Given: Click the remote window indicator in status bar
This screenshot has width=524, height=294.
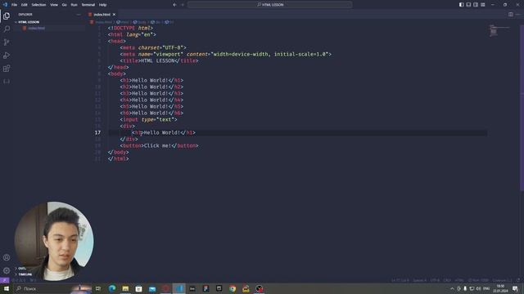Looking at the screenshot, I should [4, 280].
